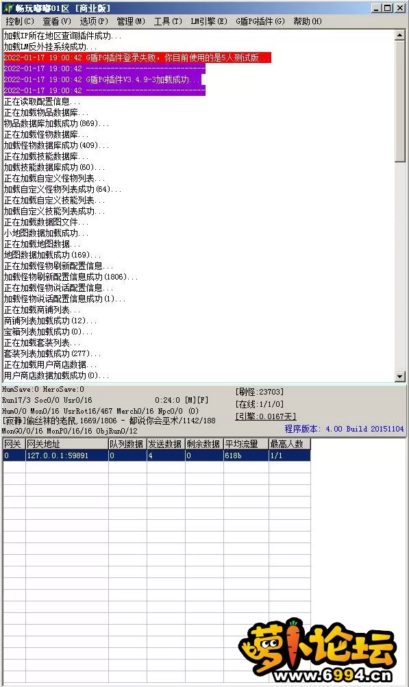
Task: Click the 发送数据 column header
Action: (166, 444)
